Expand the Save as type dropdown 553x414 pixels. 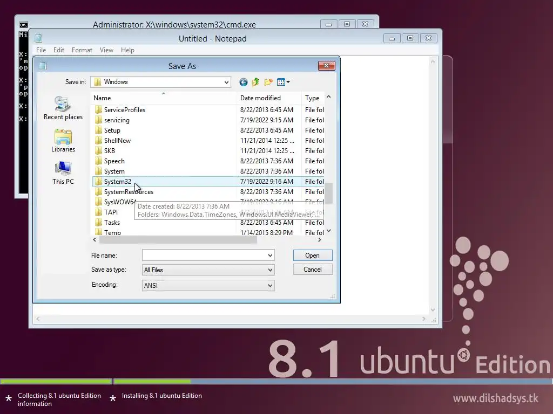point(270,270)
